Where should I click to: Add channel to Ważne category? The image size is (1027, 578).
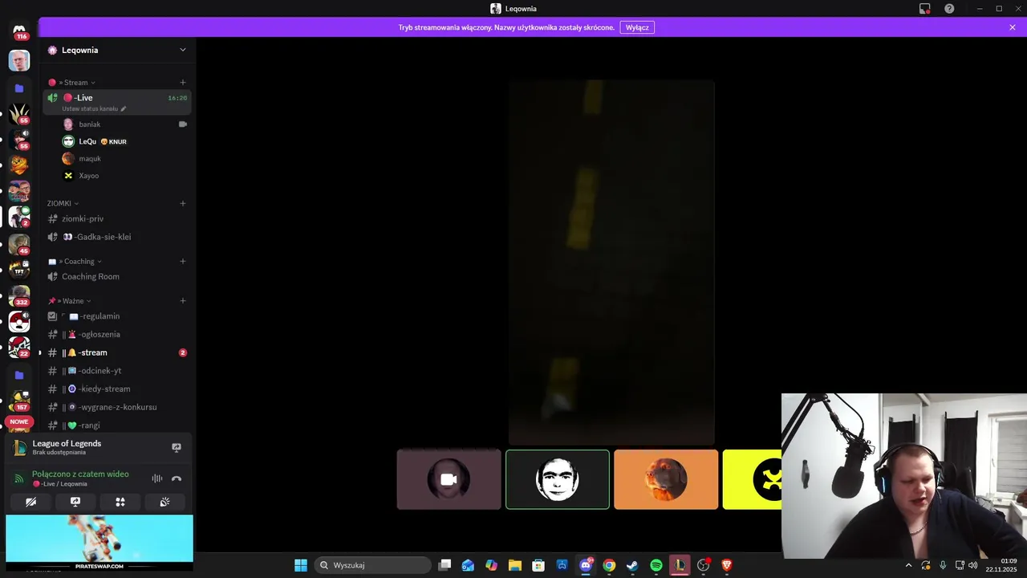183,301
